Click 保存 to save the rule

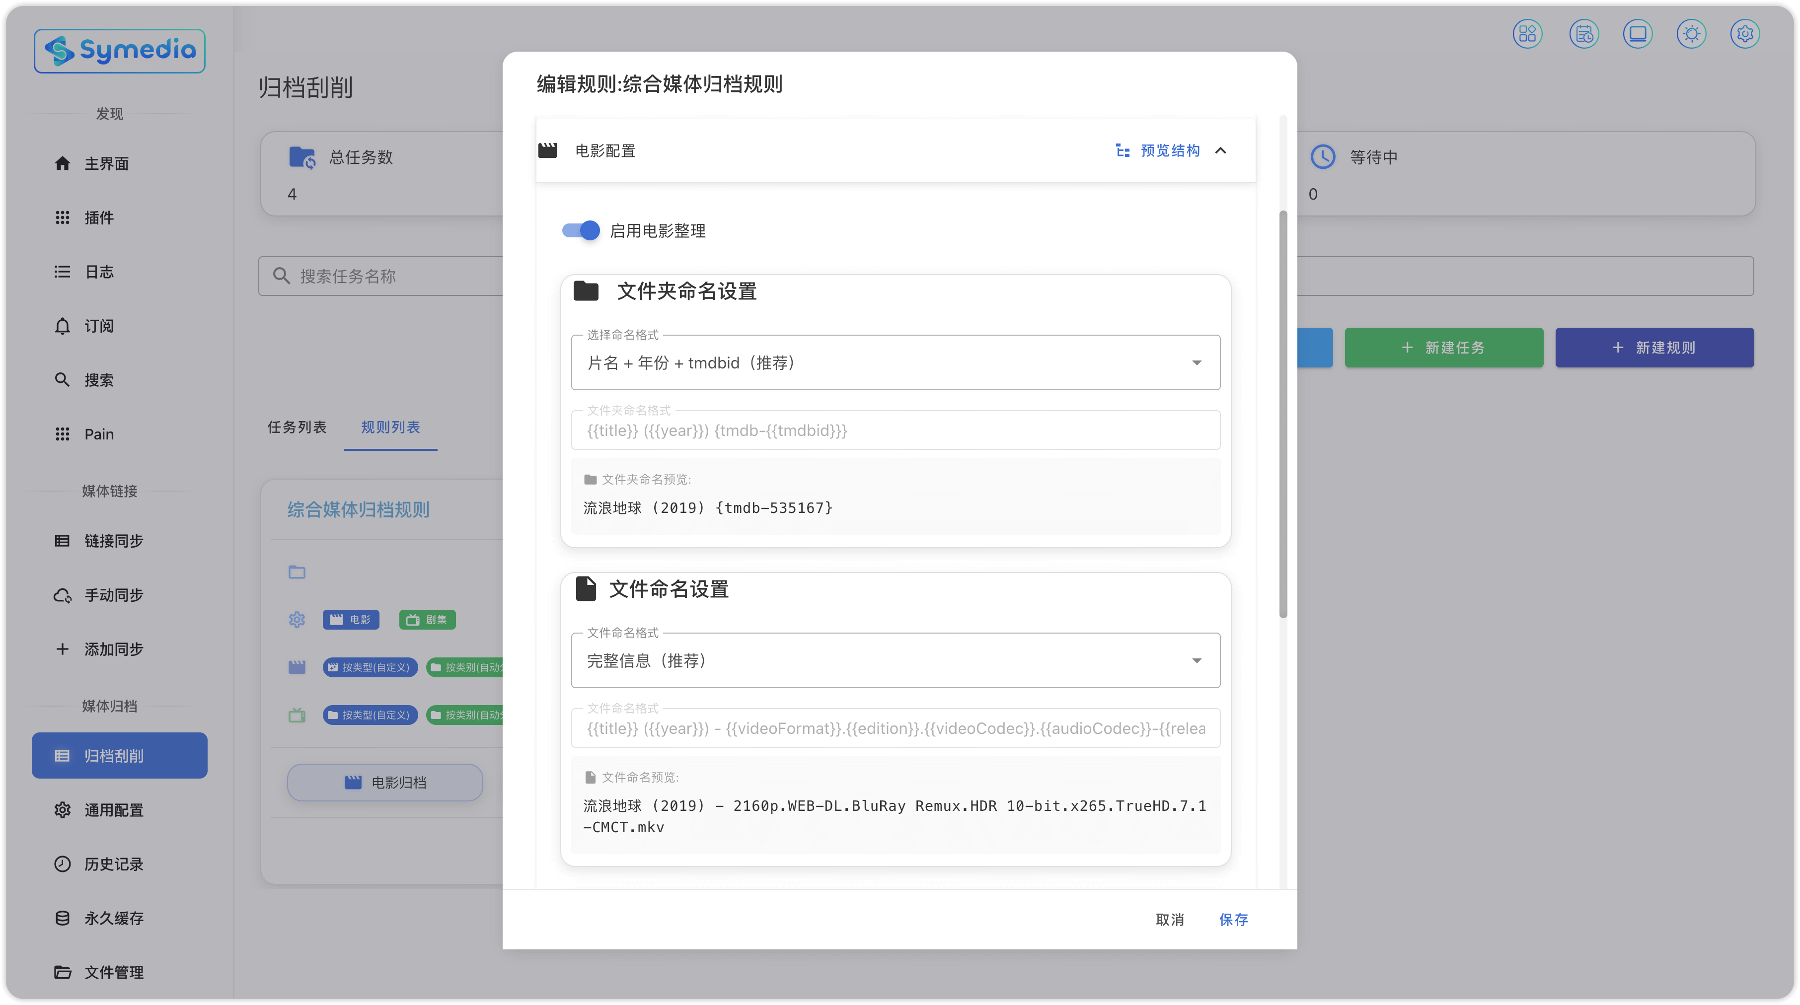tap(1233, 920)
